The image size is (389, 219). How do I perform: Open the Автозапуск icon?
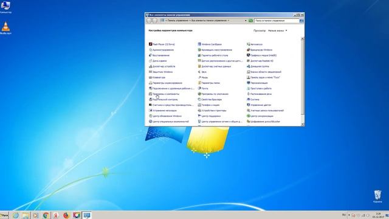(249, 44)
